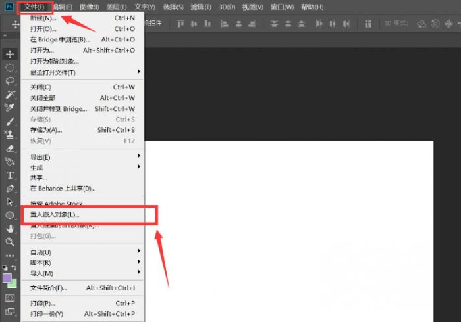Open the 滤镜(T) menu
This screenshot has width=461, height=322.
click(x=200, y=7)
